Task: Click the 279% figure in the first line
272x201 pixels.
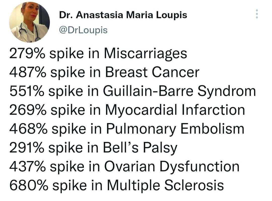Action: [27, 54]
